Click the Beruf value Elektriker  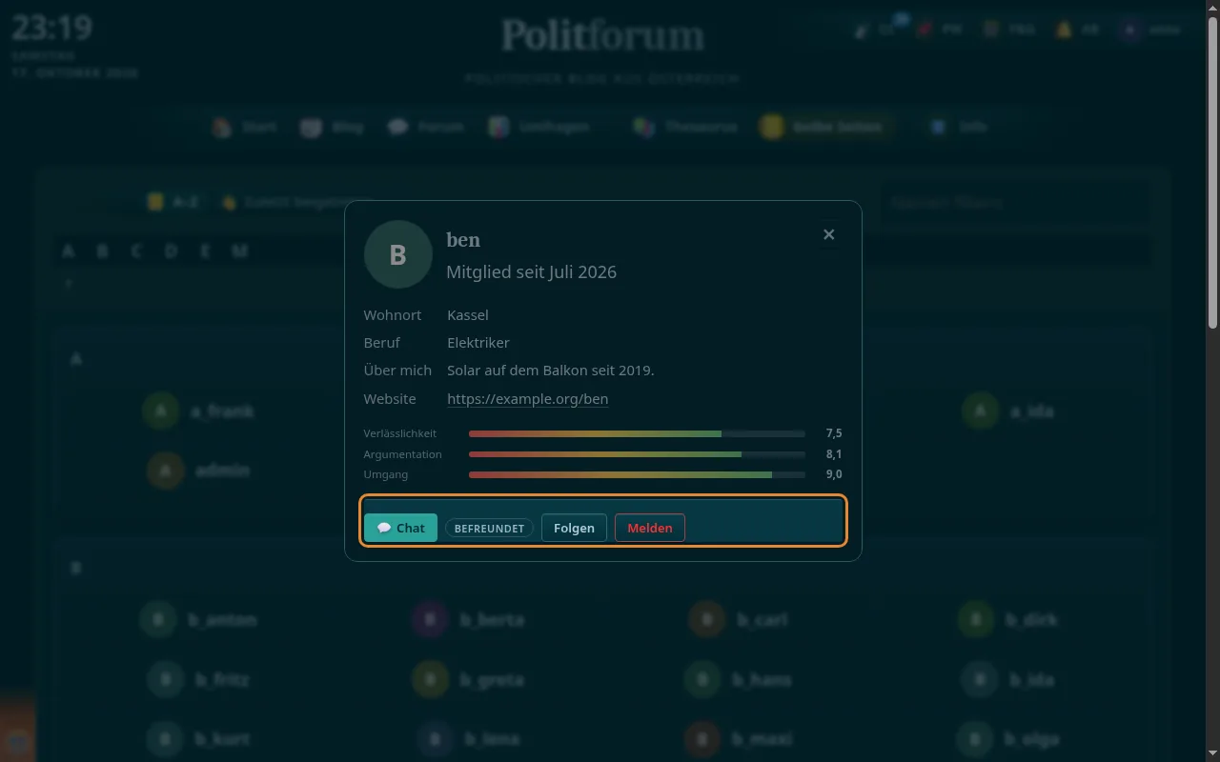pyautogui.click(x=478, y=342)
